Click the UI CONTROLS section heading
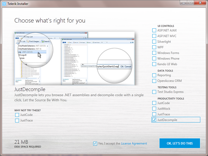Image resolution: width=208 pixels, height=156 pixels. (x=166, y=26)
